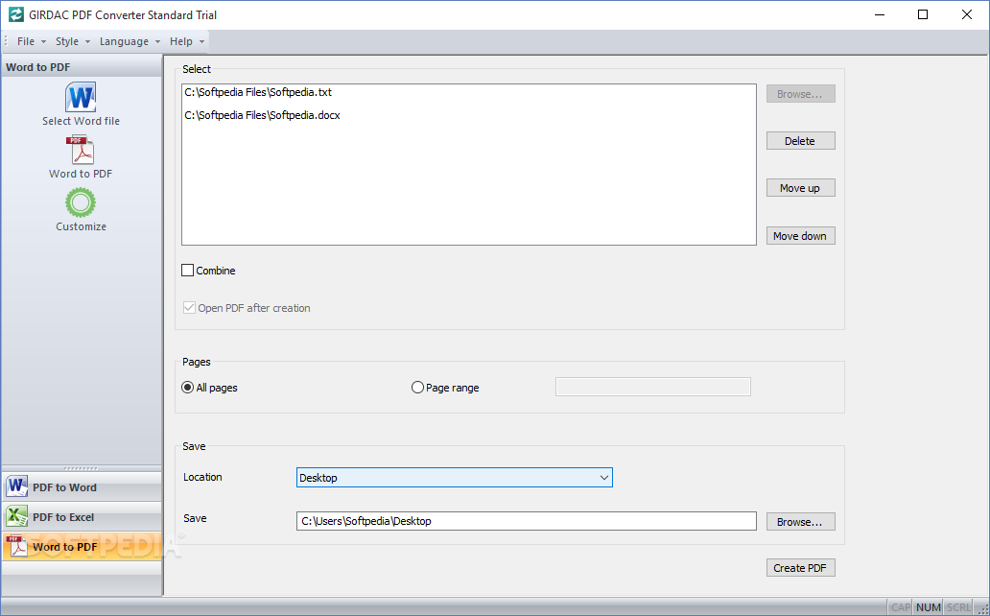This screenshot has width=990, height=616.
Task: Click the menu bar drag grip
Action: pyautogui.click(x=6, y=41)
